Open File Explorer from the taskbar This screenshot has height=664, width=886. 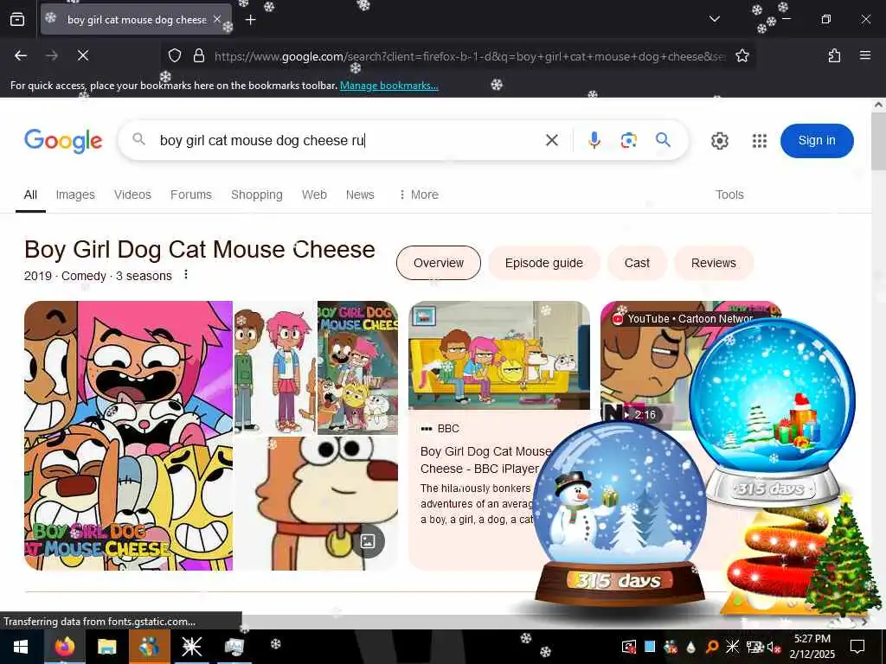106,647
